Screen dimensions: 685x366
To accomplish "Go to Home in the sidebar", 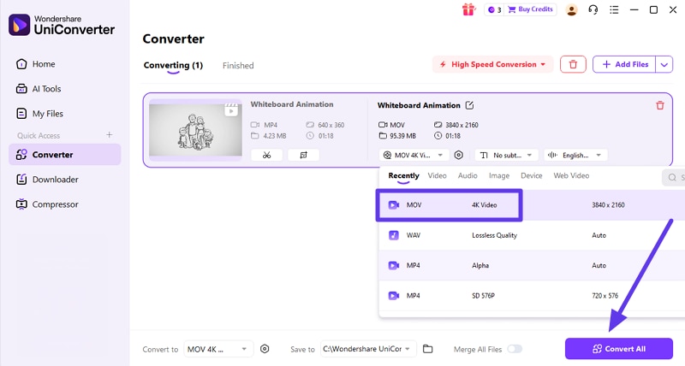I will [x=36, y=64].
